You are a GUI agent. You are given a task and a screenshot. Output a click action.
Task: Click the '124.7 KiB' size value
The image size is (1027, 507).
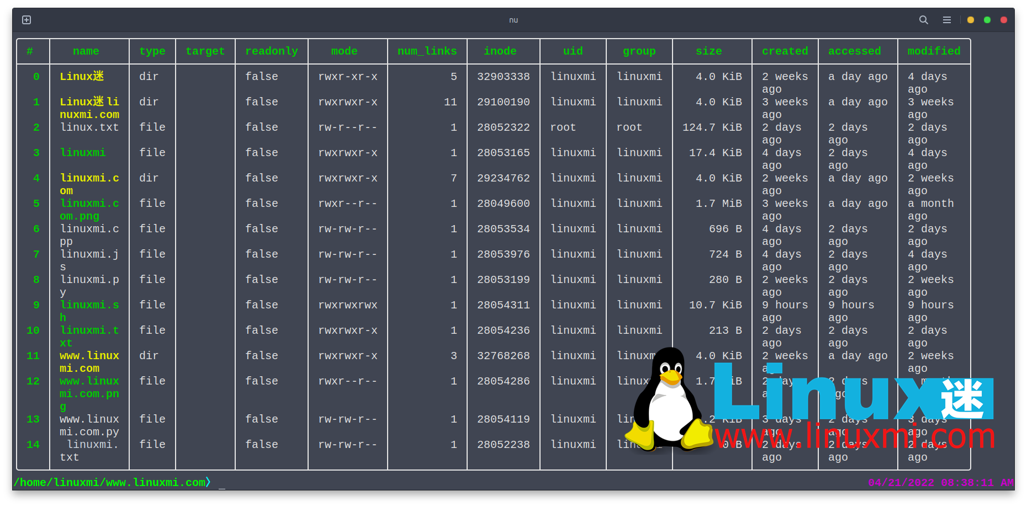point(712,127)
